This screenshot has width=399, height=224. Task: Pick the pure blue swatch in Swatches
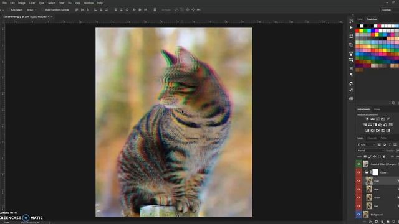[x=373, y=30]
